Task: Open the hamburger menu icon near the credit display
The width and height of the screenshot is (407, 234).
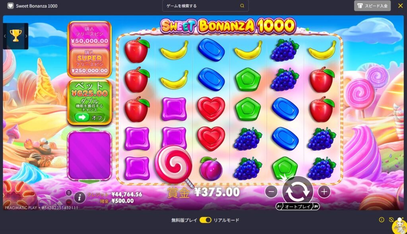Action: [69, 193]
